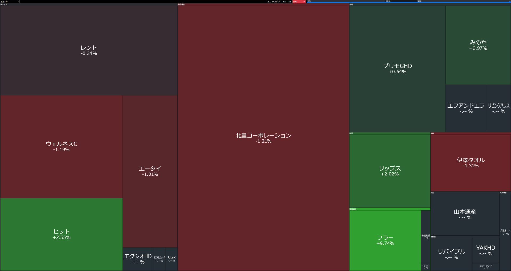The height and width of the screenshot is (271, 511).
Task: Open the ヒット +2.55% tile
Action: pos(61,234)
